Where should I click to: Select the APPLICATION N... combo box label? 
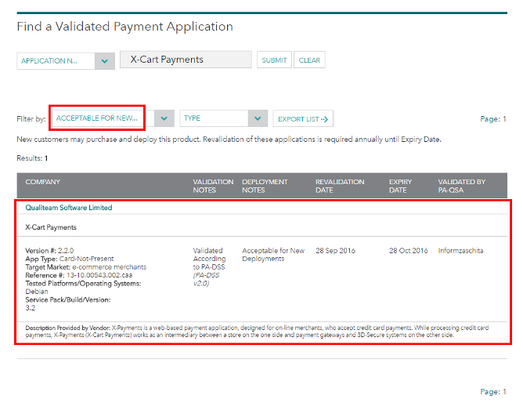pyautogui.click(x=49, y=61)
